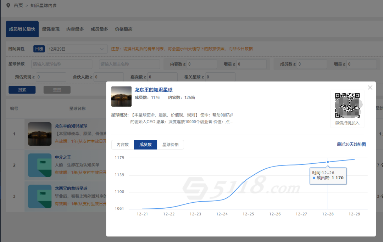Image resolution: width=383 pixels, height=242 pixels.
Task: Toggle the 日榜 ranking button
Action: (39, 49)
